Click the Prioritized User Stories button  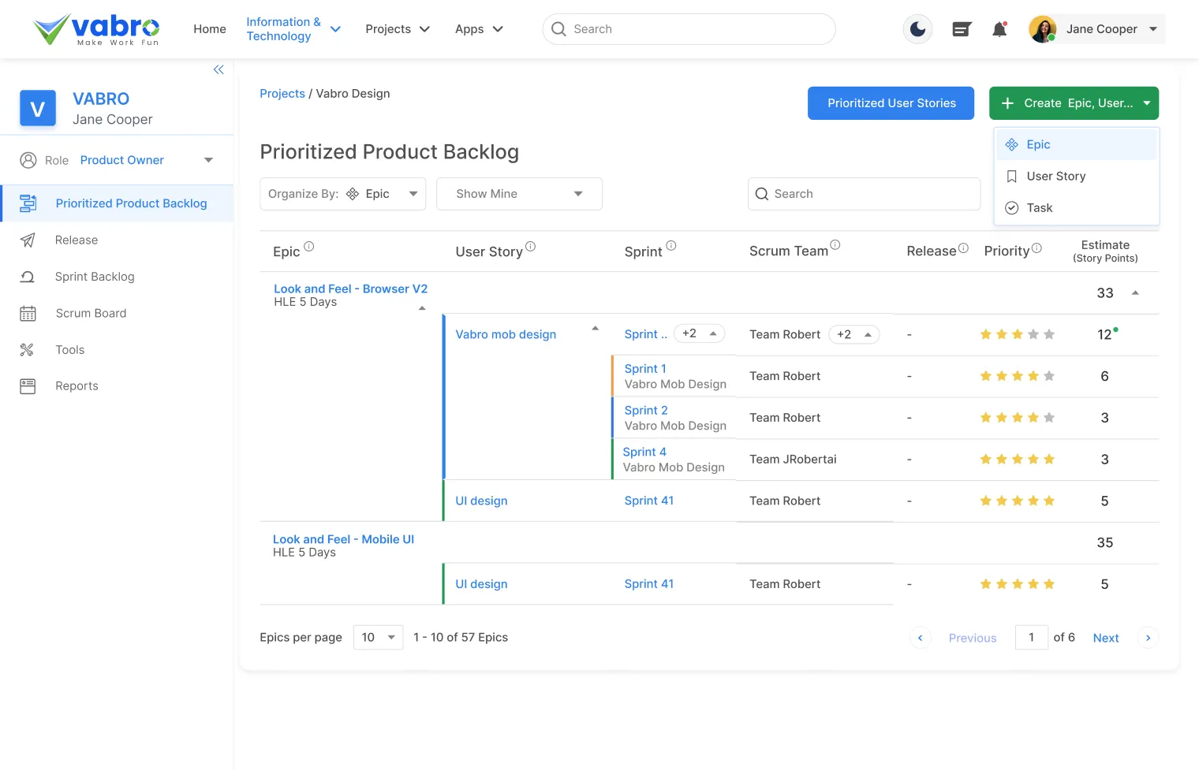click(x=891, y=103)
